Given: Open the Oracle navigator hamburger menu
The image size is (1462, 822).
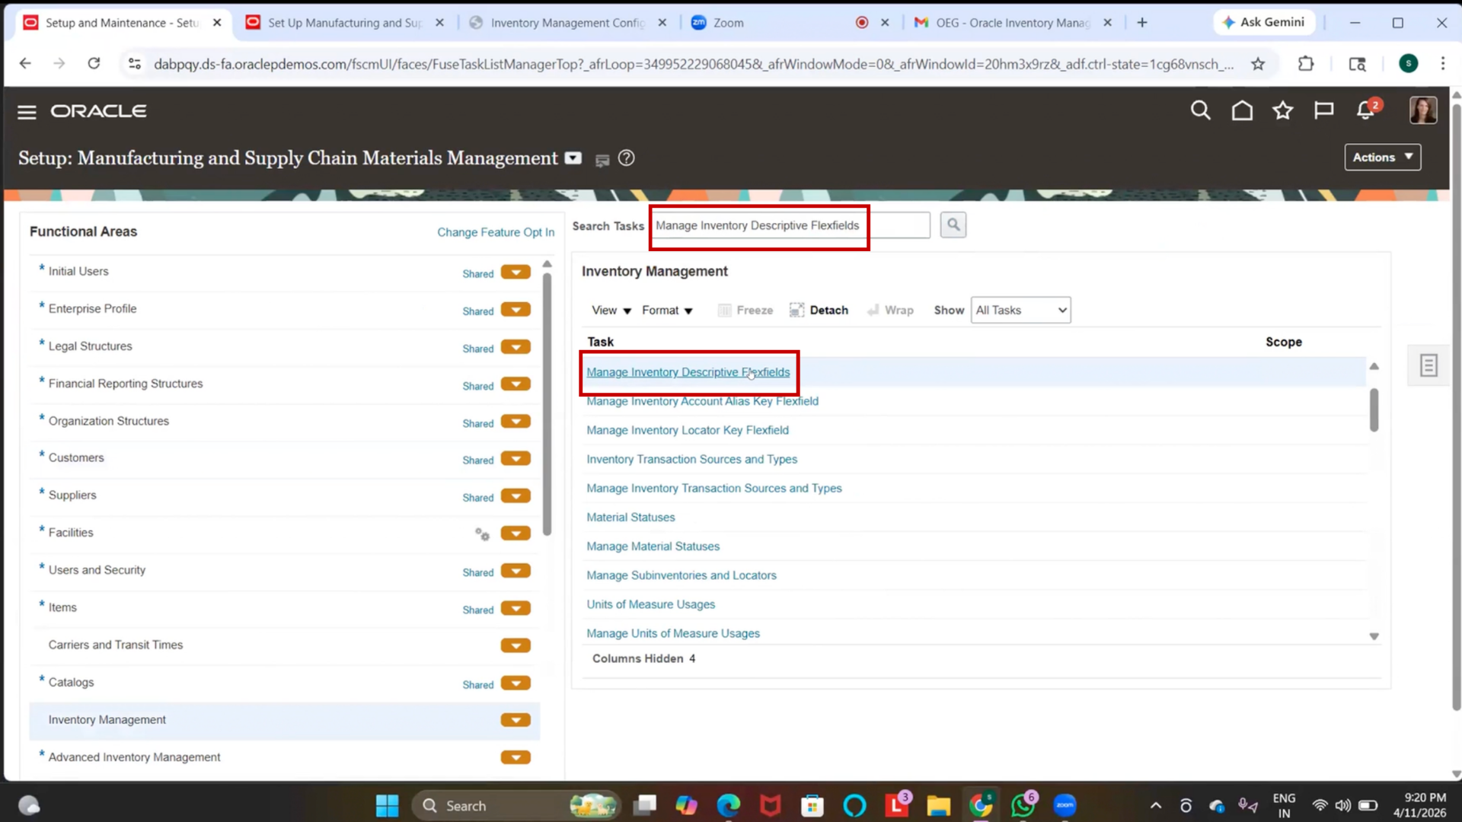Looking at the screenshot, I should (27, 112).
